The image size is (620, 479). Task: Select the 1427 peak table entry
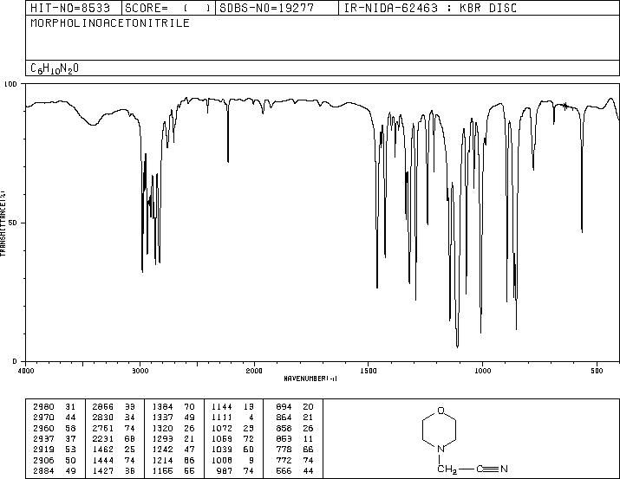(x=114, y=470)
